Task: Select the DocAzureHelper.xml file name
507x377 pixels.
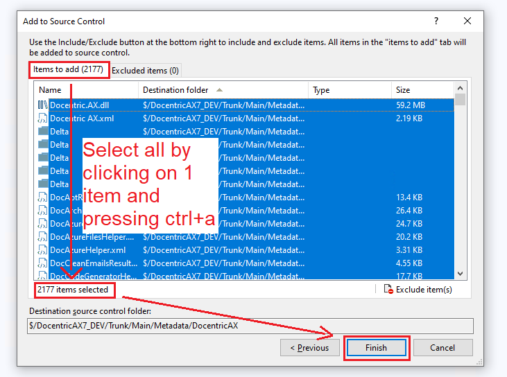Action: click(87, 250)
